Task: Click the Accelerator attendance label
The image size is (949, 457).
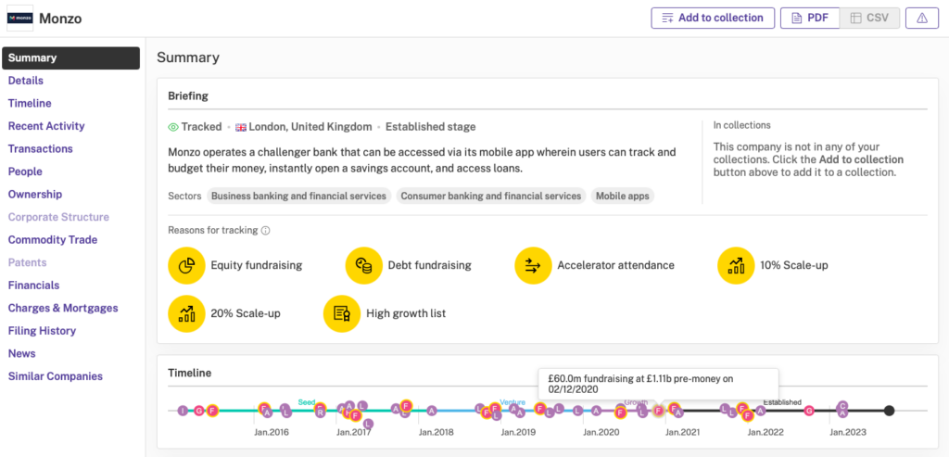Action: click(x=616, y=265)
